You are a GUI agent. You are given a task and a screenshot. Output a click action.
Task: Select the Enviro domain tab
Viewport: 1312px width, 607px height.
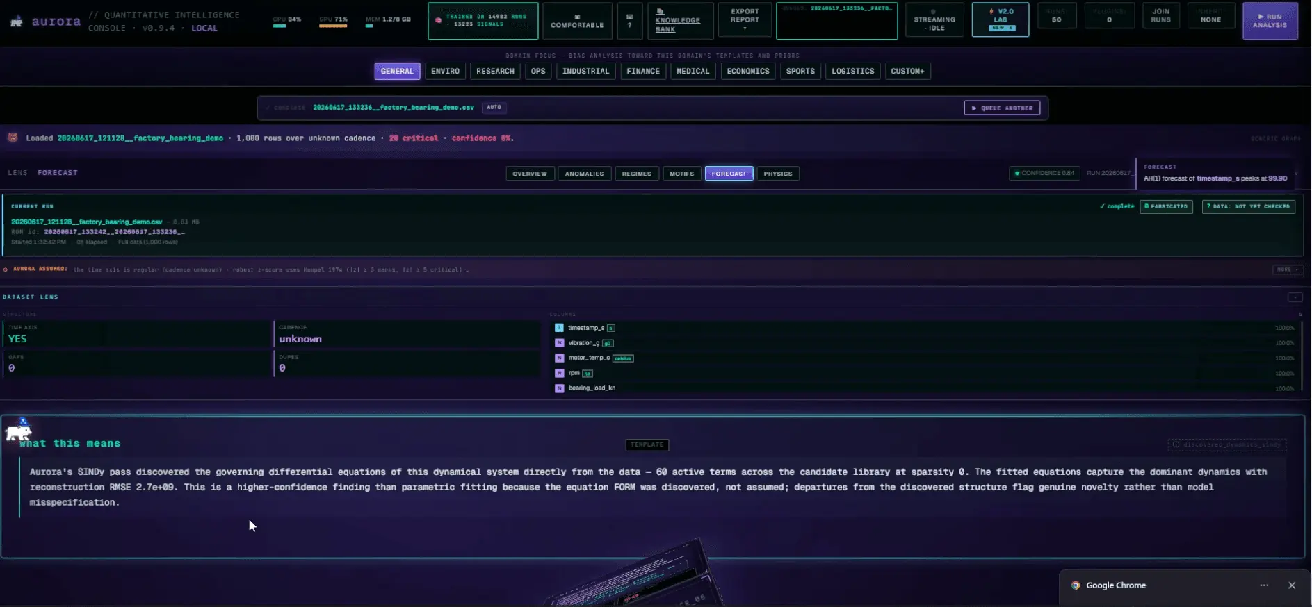click(445, 71)
